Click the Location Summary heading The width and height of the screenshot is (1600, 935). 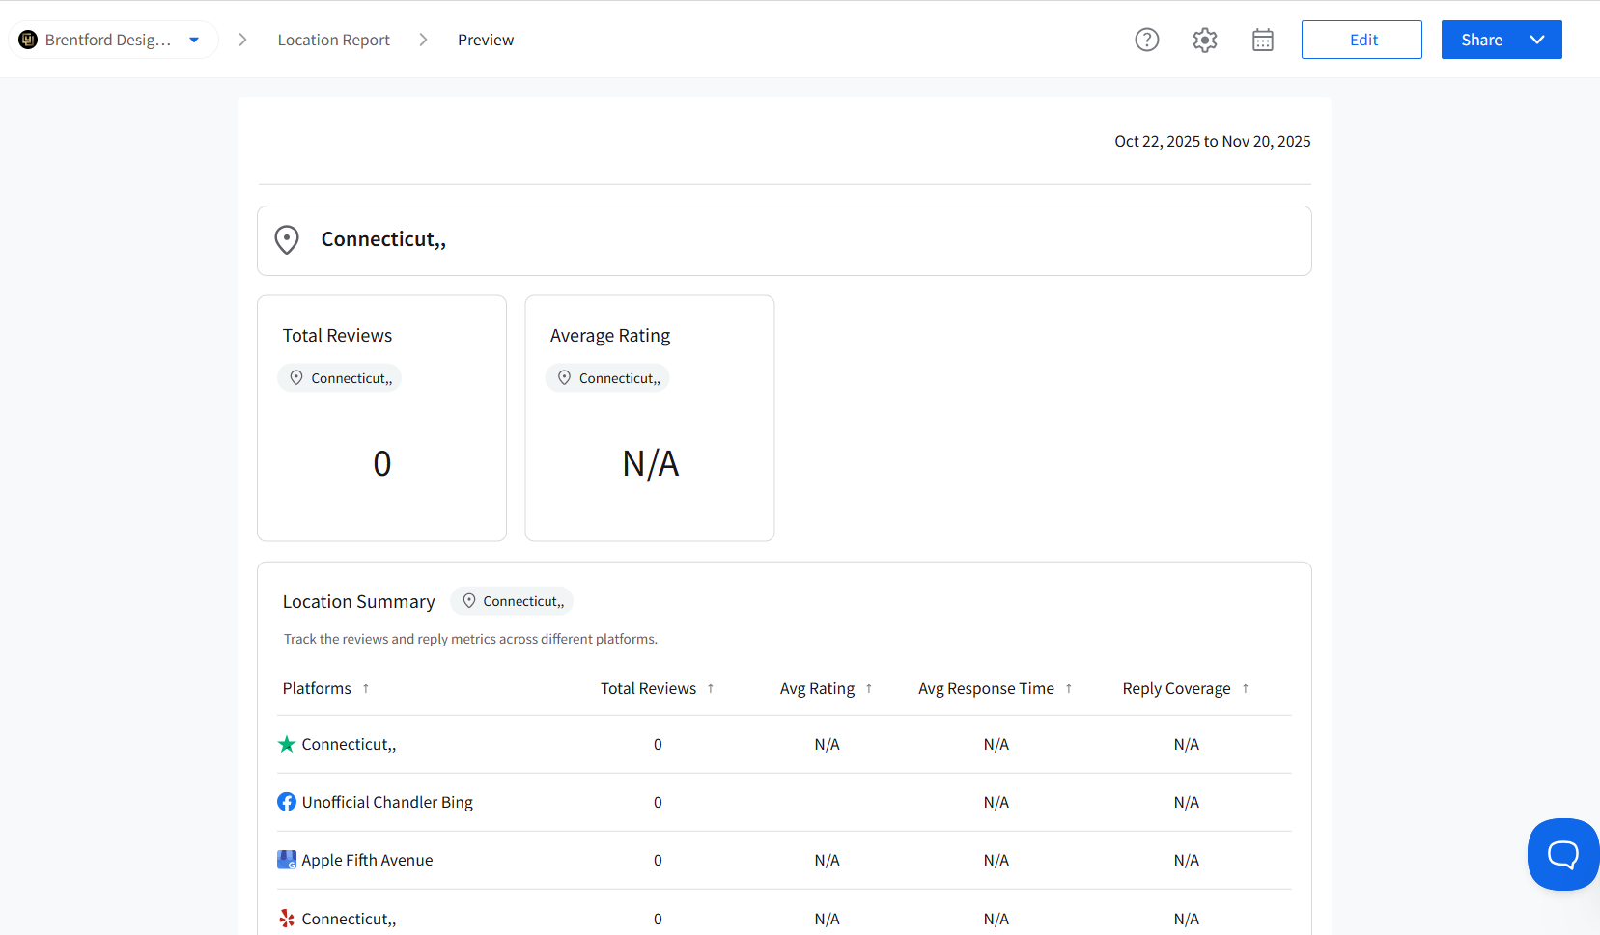click(358, 602)
